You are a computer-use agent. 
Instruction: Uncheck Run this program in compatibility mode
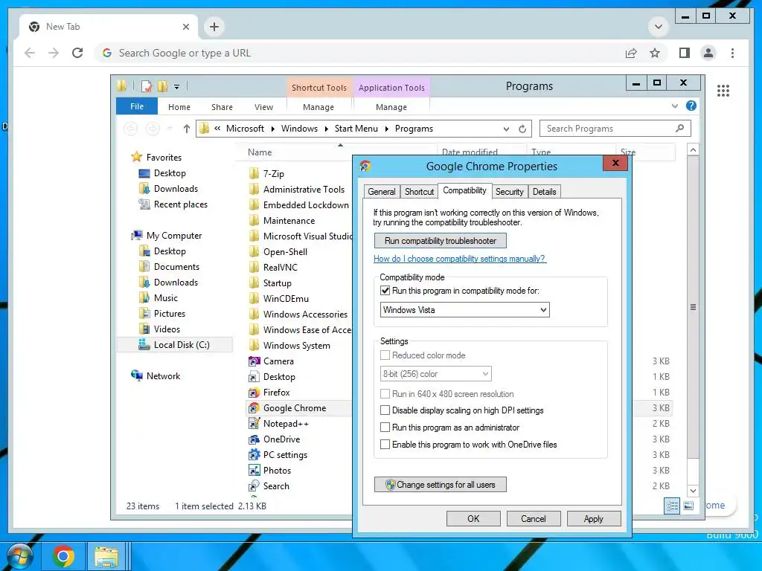[385, 291]
